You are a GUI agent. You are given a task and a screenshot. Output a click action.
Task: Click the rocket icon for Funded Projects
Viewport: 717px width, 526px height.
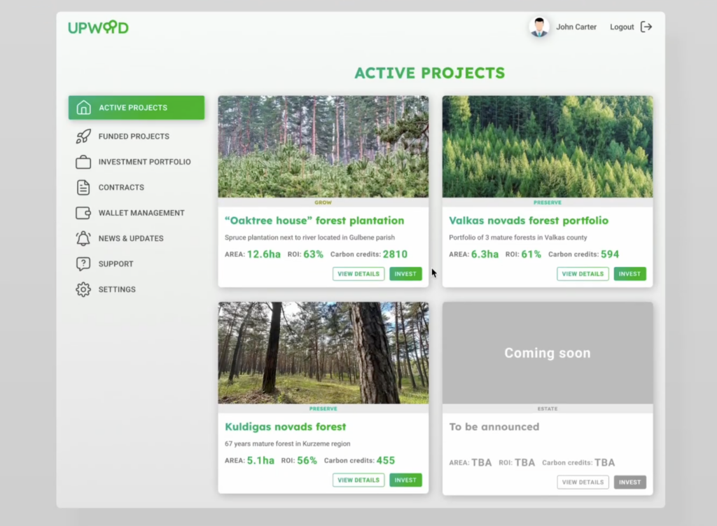pyautogui.click(x=83, y=137)
